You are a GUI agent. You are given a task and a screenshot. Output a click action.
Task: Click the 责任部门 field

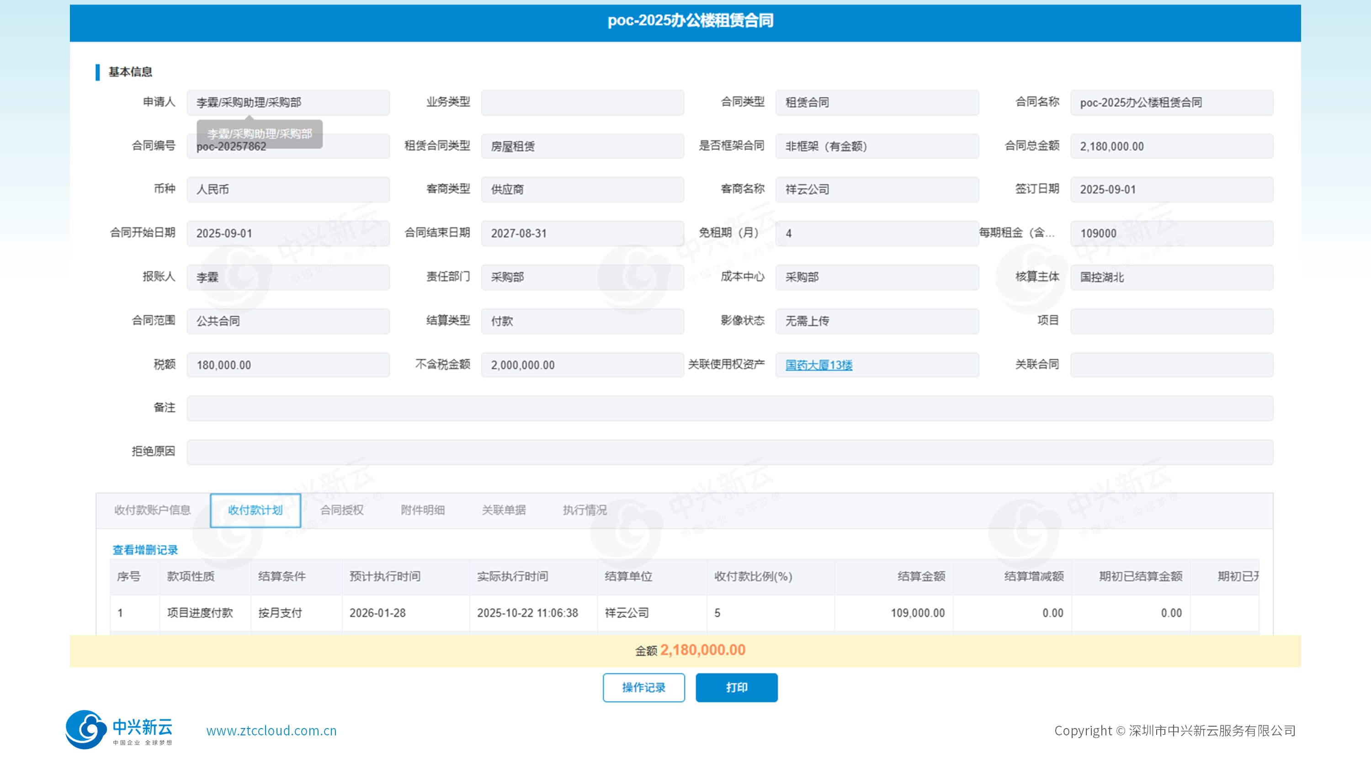[582, 277]
